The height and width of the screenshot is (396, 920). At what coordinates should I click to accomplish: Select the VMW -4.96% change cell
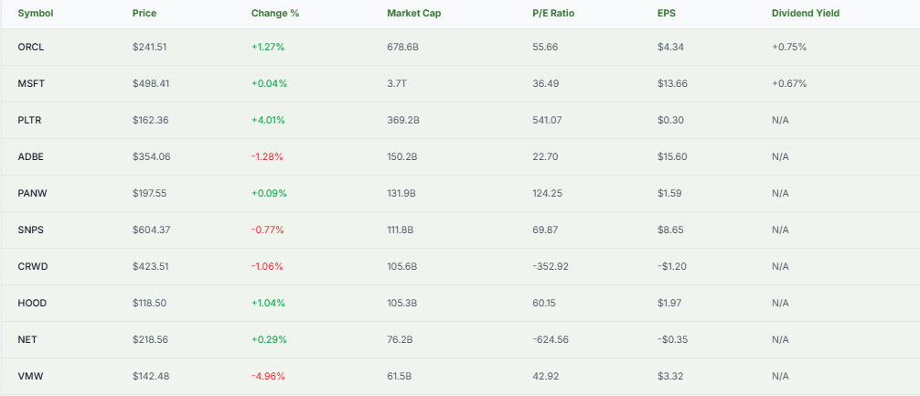tap(267, 376)
